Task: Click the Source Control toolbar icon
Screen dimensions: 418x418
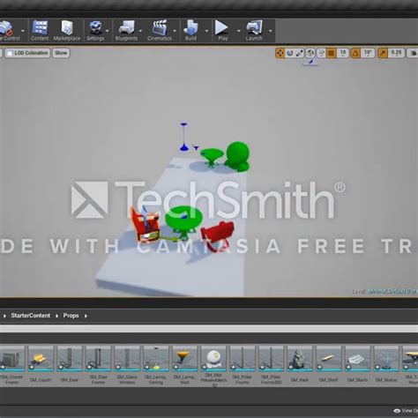Action: click(x=9, y=30)
